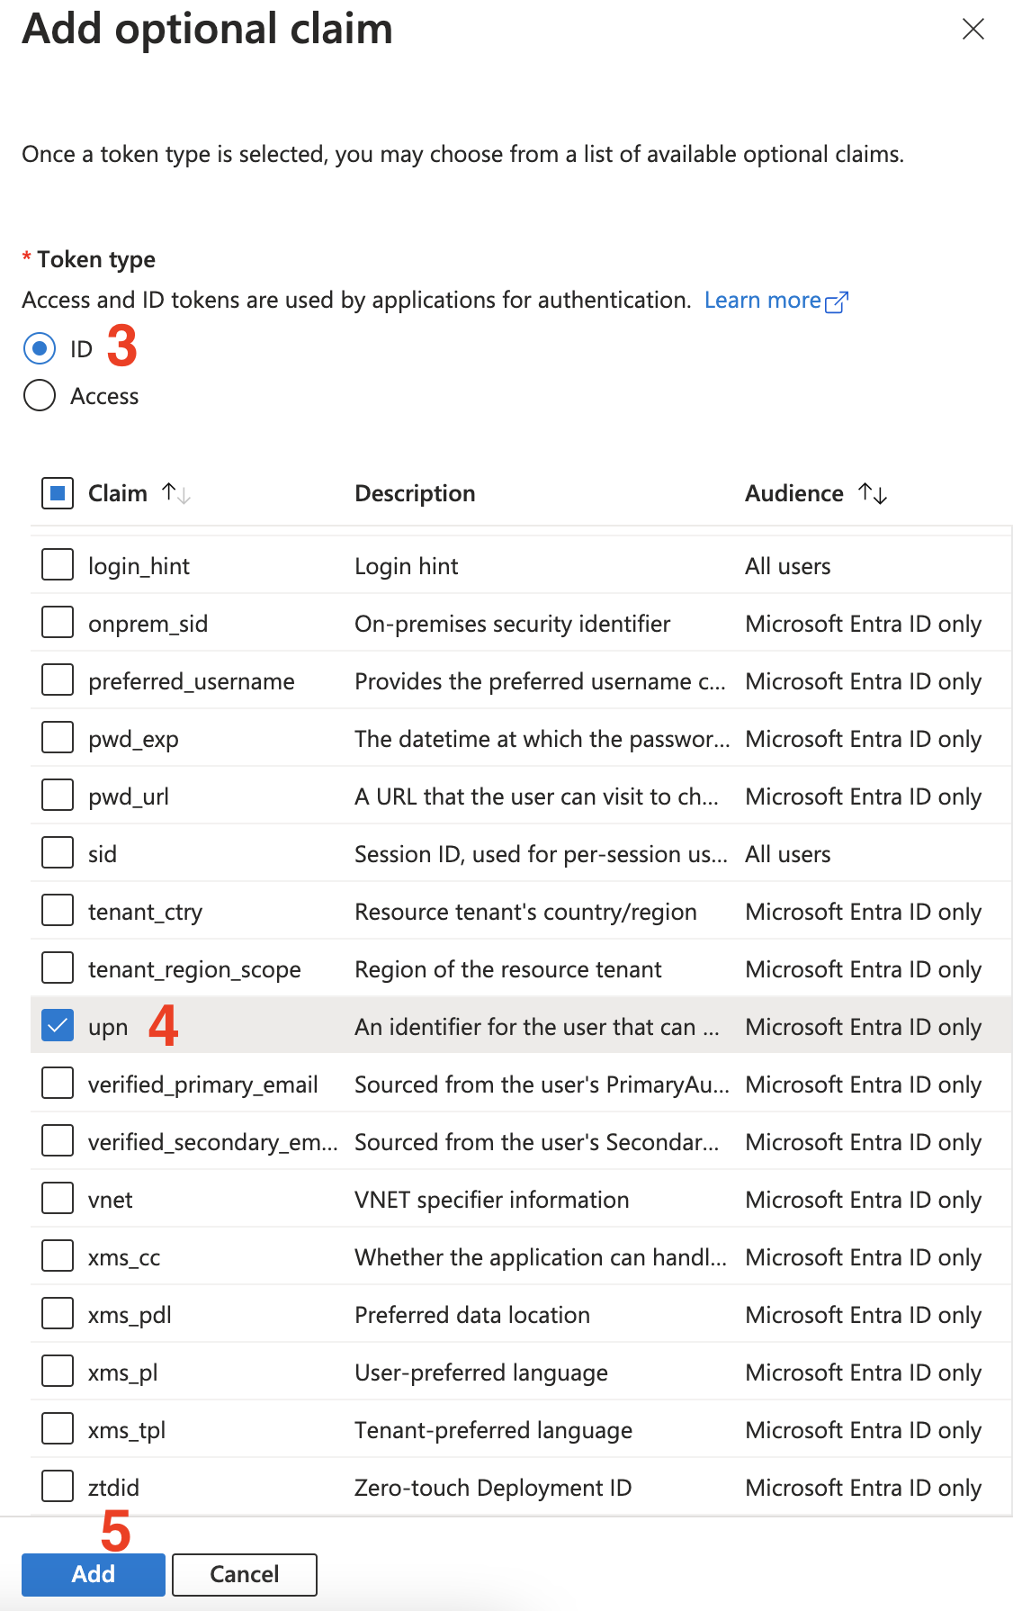Sort claims by the Claim column arrows

(x=175, y=493)
